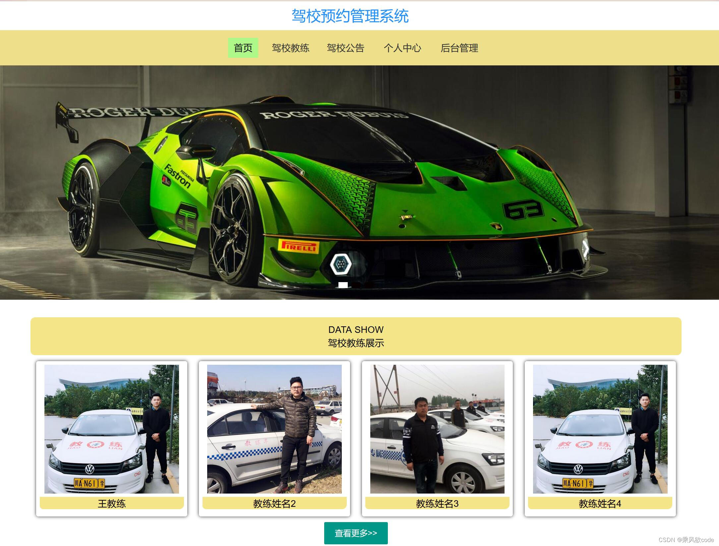Viewport: 719px width, 546px height.
Task: Click the 教练姓名2 name label
Action: (x=274, y=503)
